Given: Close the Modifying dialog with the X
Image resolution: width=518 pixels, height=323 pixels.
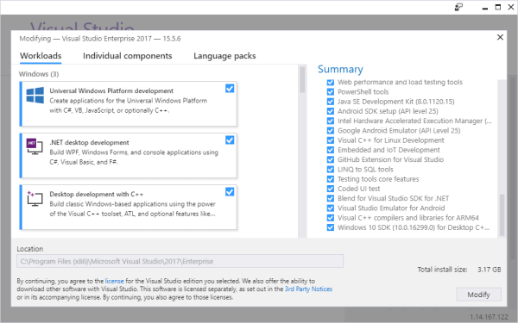Looking at the screenshot, I should (500, 37).
